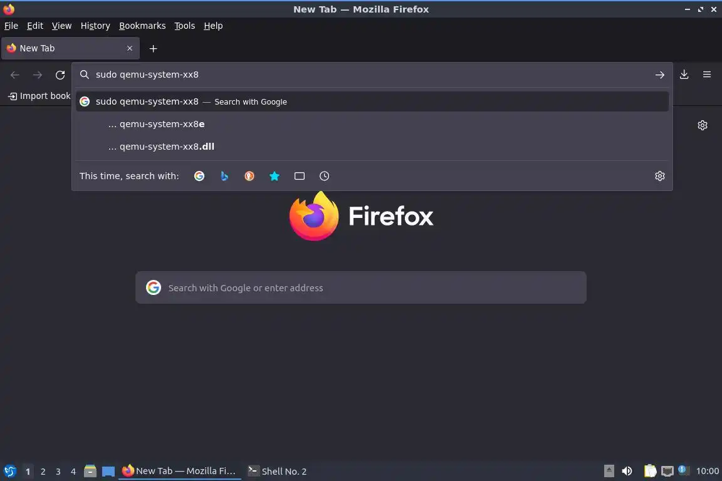Open the notification tray icon
722x481 pixels.
(x=683, y=470)
